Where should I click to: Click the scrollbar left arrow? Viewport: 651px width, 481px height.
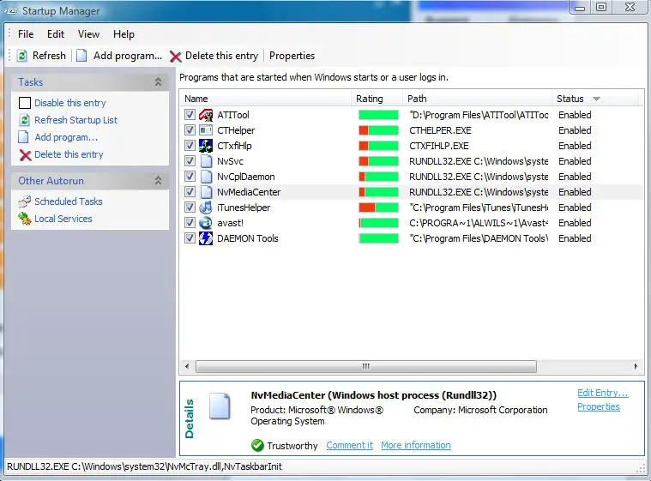click(187, 366)
